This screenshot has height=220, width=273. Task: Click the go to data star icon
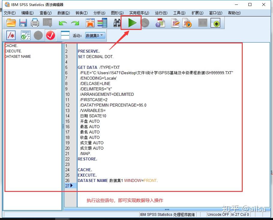click(x=90, y=23)
